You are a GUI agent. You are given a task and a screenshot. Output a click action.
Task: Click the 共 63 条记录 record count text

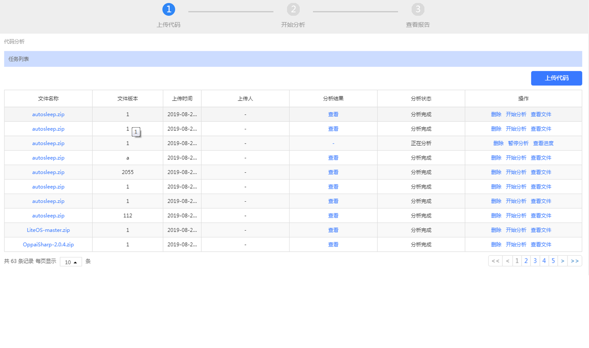[19, 261]
